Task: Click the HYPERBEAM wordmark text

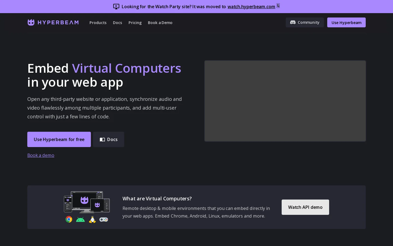Action: pyautogui.click(x=58, y=22)
